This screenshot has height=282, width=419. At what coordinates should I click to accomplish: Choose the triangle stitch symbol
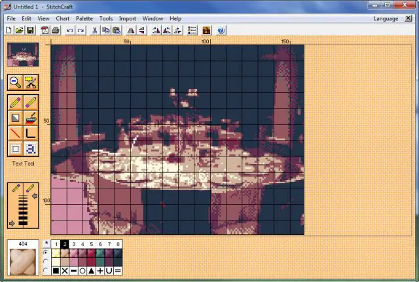click(x=92, y=271)
